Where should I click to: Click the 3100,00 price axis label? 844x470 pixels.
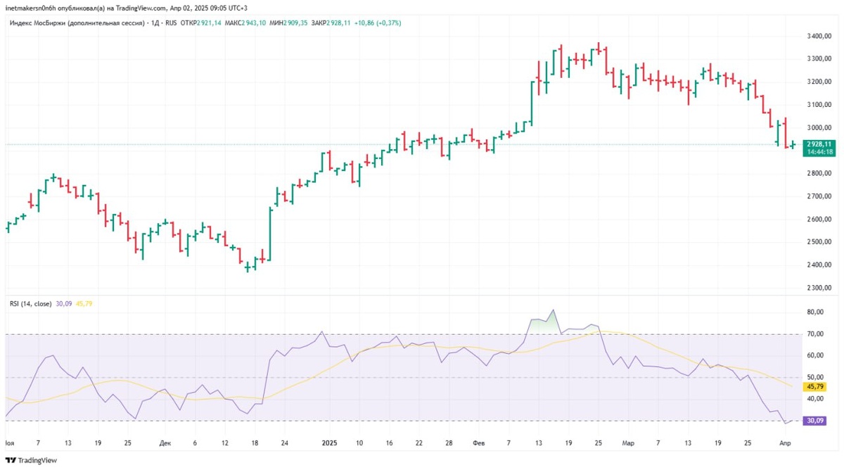tap(819, 105)
